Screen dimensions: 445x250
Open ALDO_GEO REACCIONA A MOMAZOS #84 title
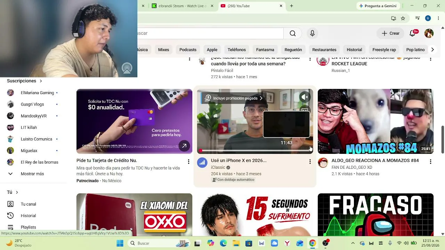click(x=375, y=160)
